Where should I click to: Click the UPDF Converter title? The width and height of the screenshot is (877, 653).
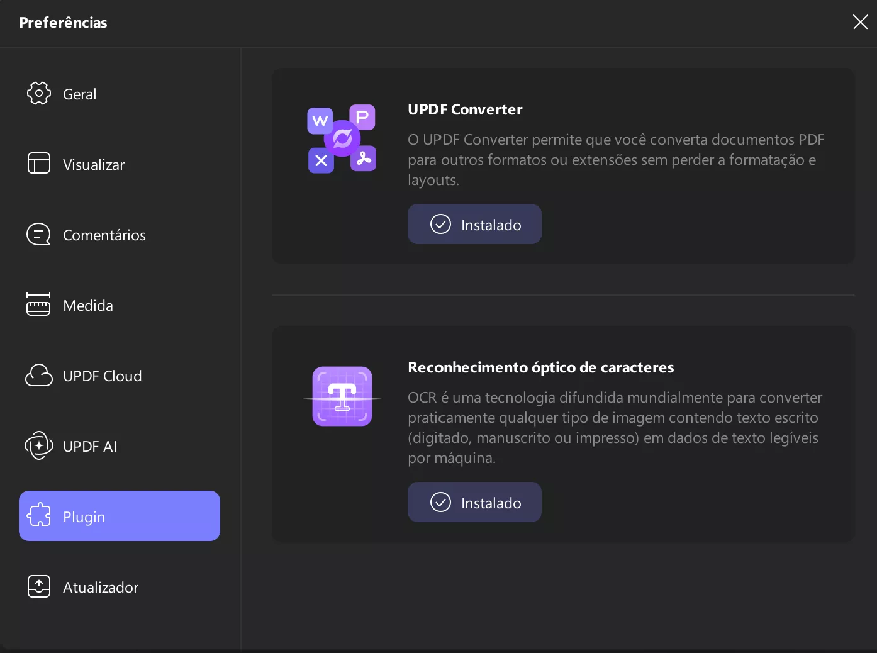coord(465,109)
